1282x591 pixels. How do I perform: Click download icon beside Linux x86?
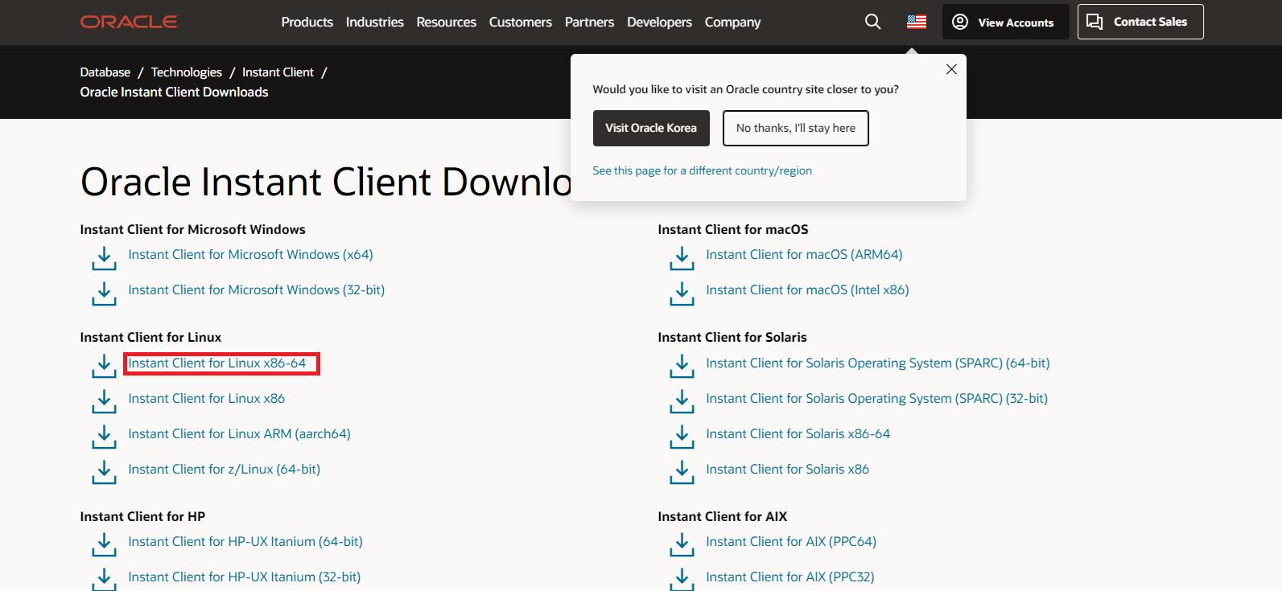[x=104, y=401]
